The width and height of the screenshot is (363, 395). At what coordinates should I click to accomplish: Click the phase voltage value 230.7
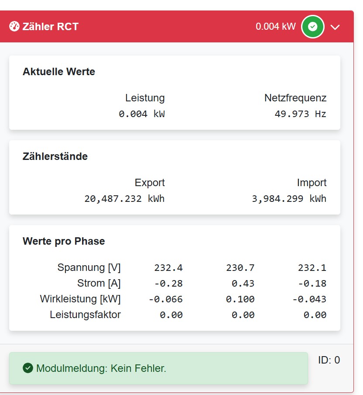(240, 267)
